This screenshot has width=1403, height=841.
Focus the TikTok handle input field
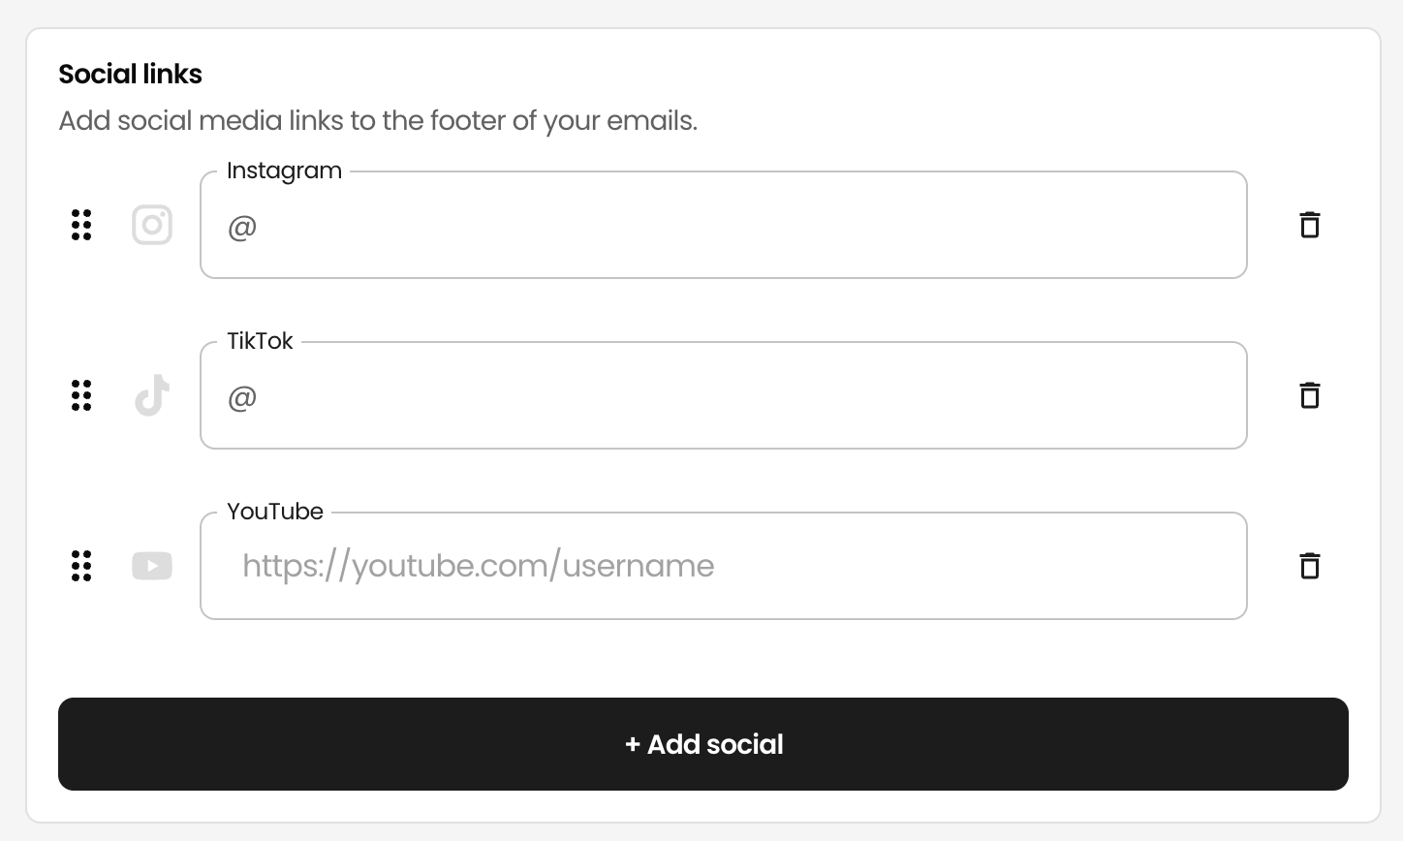(723, 395)
